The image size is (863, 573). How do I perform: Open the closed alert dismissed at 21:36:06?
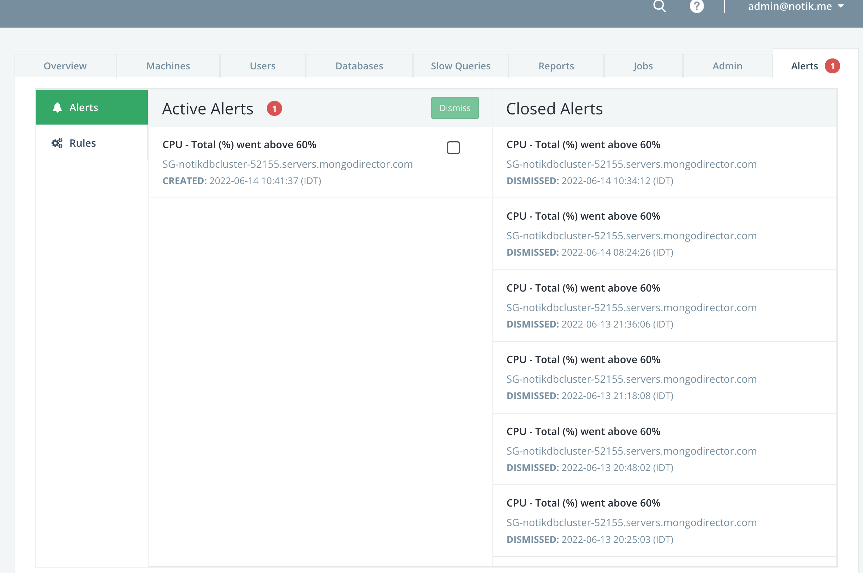[x=583, y=288]
